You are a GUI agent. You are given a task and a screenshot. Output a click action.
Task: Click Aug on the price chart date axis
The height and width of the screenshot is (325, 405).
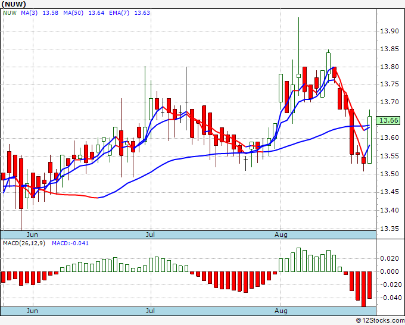point(281,235)
